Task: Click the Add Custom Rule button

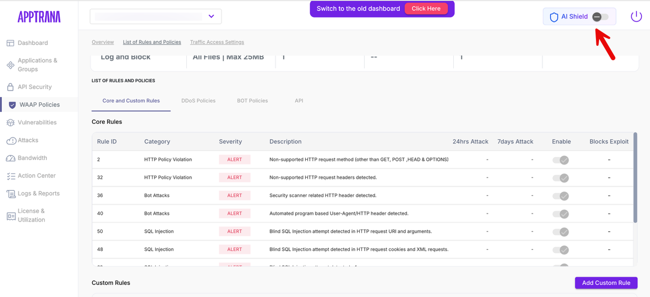Action: [606, 282]
